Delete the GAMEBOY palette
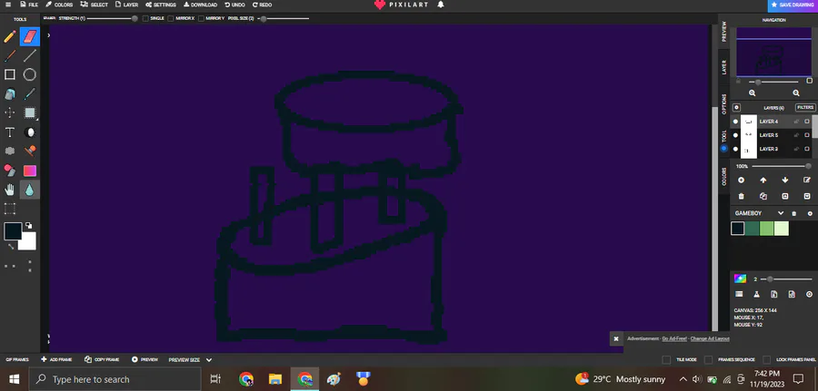Image resolution: width=818 pixels, height=391 pixels. point(794,213)
